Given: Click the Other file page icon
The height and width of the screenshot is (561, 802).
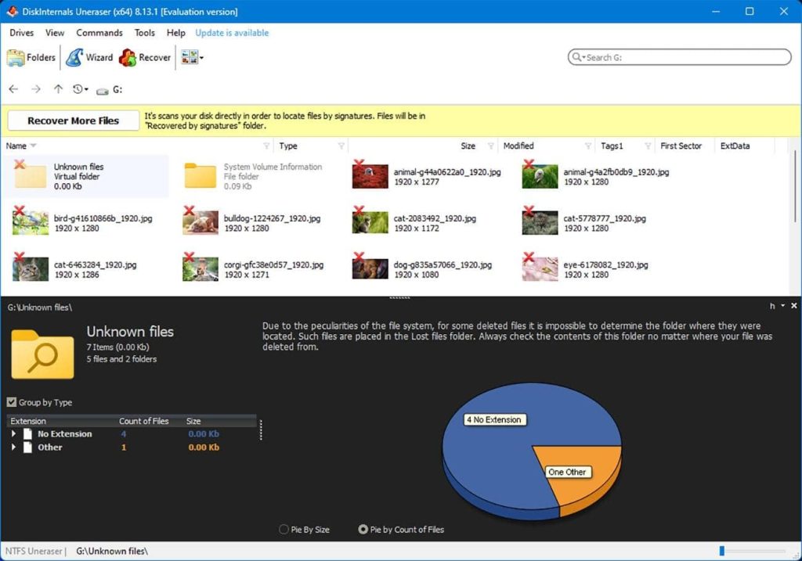Looking at the screenshot, I should (27, 447).
